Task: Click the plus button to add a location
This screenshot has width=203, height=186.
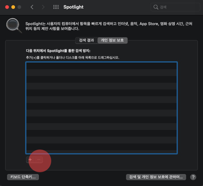Action: click(x=30, y=160)
